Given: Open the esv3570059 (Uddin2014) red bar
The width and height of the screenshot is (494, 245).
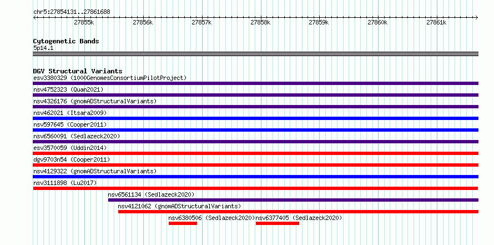Looking at the screenshot, I should (255, 153).
